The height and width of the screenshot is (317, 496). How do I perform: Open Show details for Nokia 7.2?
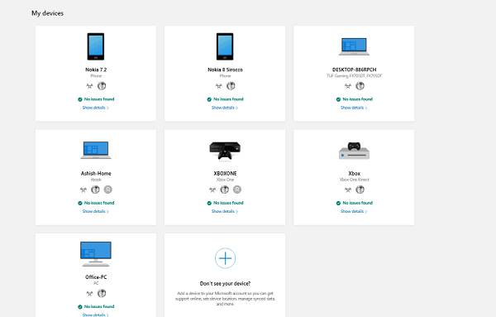point(96,108)
